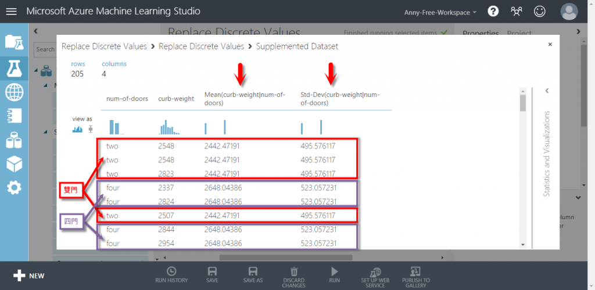Click Set Up Web Service
This screenshot has width=595, height=290.
click(375, 277)
